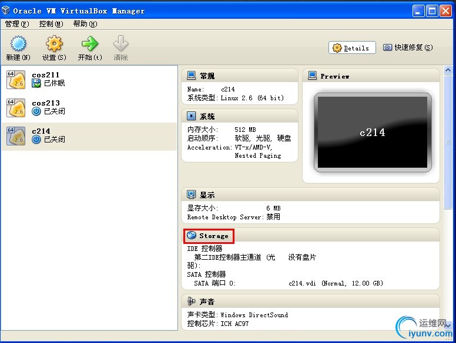Open 设置 (Settings) via the gear icon
The width and height of the screenshot is (456, 343).
pyautogui.click(x=54, y=43)
